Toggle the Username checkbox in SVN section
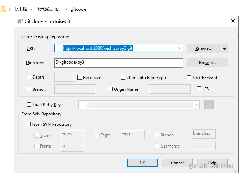The width and height of the screenshot is (239, 174). tap(157, 146)
